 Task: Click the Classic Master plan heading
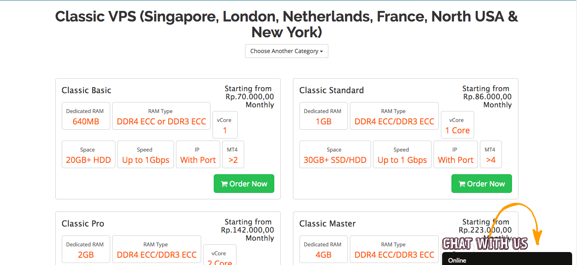pos(328,223)
